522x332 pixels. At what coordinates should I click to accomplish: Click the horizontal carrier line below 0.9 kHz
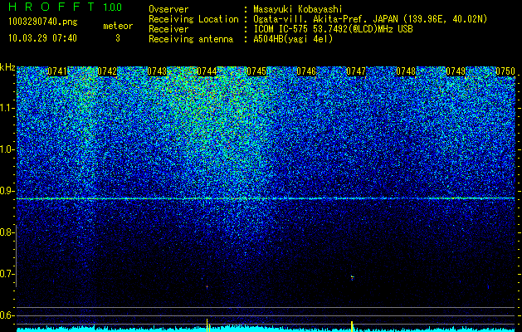pyautogui.click(x=266, y=198)
